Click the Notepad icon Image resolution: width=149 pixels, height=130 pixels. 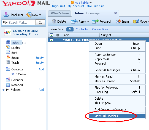click(x=8, y=85)
